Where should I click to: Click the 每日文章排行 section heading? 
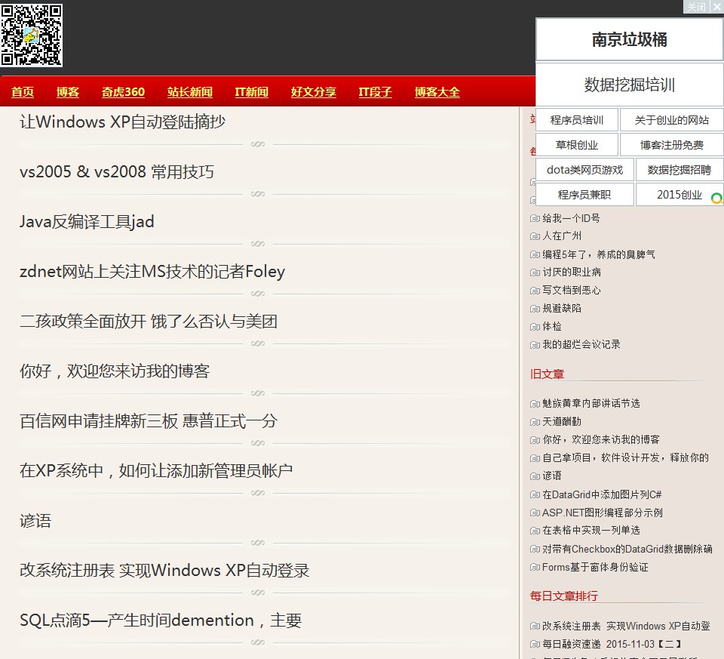(x=564, y=596)
